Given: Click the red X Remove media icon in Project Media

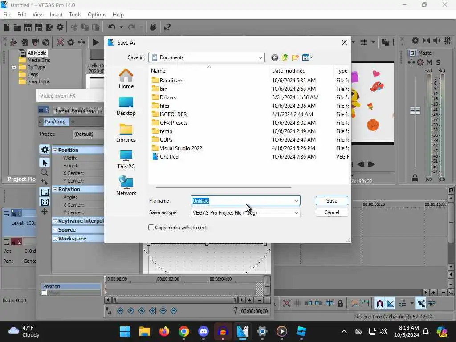Looking at the screenshot, I should pyautogui.click(x=60, y=42).
